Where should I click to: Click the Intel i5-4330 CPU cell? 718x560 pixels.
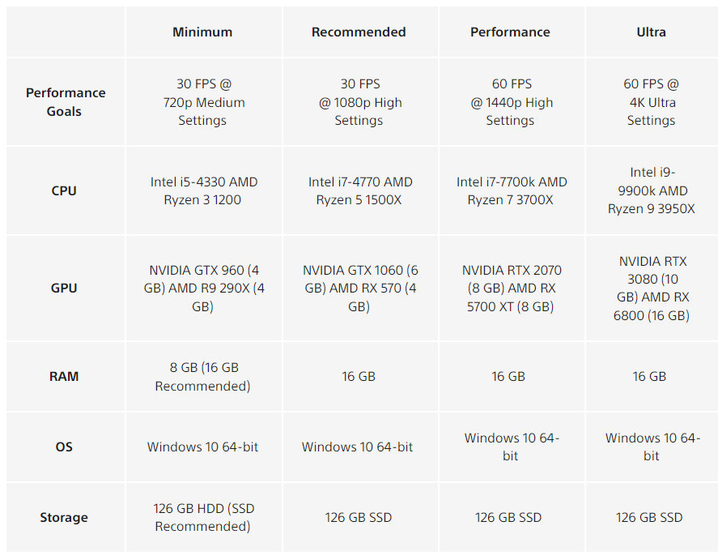203,191
